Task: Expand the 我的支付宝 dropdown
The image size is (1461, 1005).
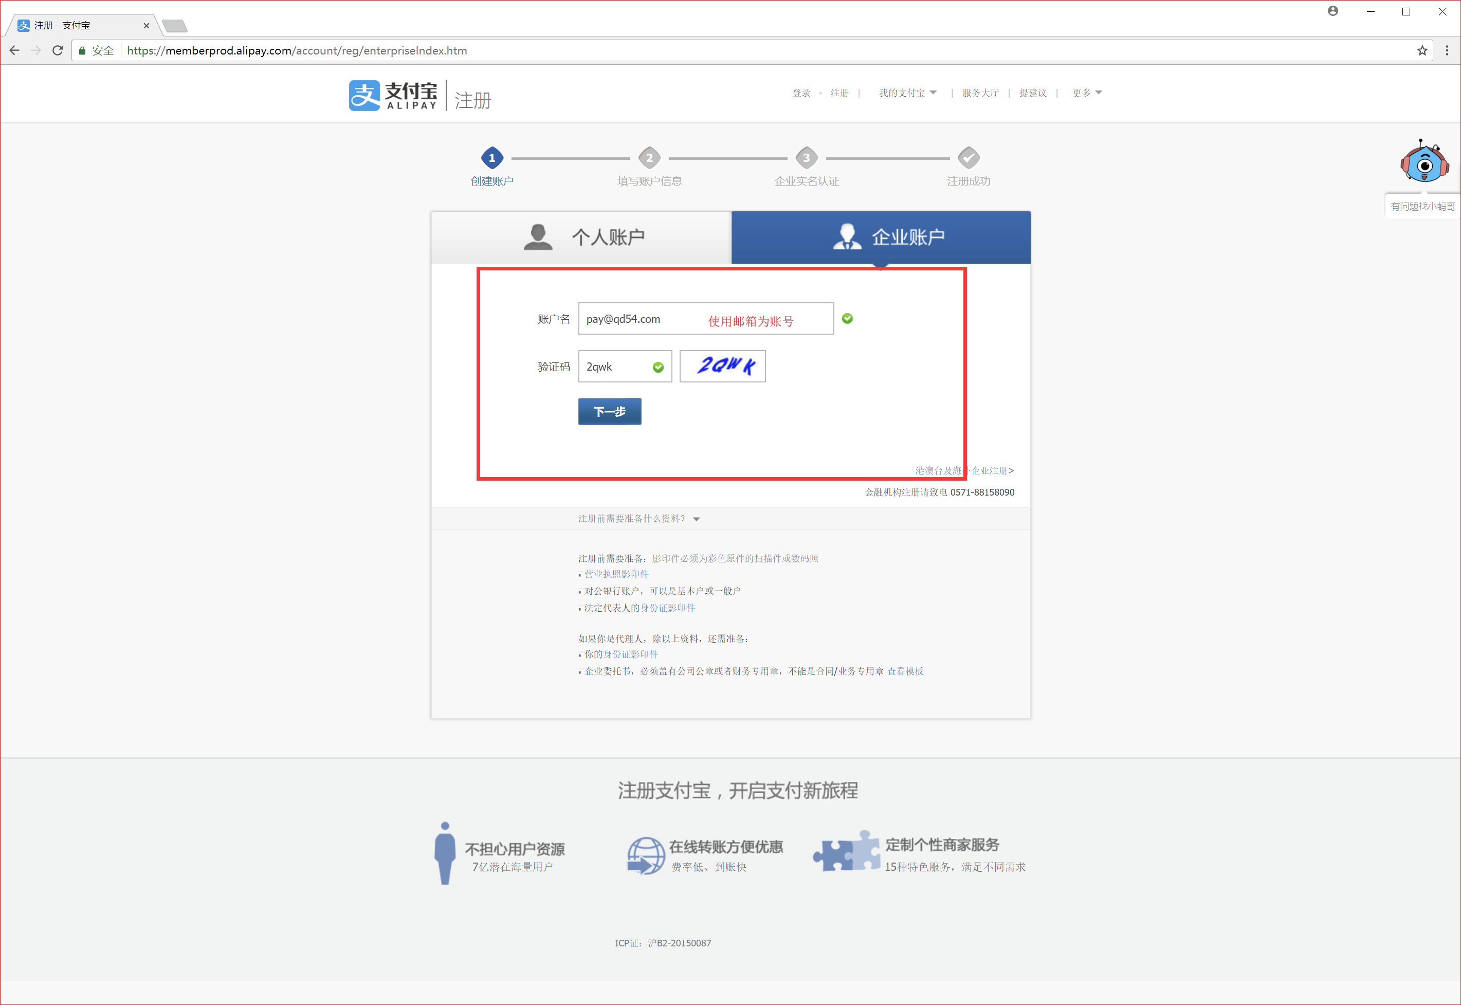Action: click(907, 93)
